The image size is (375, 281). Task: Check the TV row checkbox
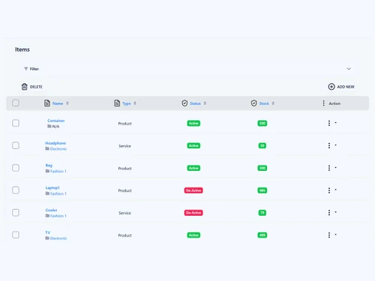[16, 235]
